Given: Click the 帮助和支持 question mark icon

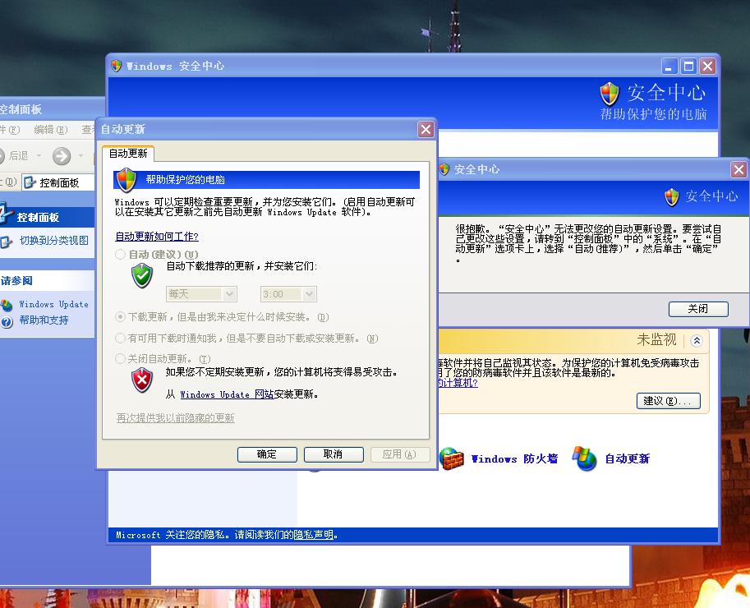Looking at the screenshot, I should tap(7, 321).
